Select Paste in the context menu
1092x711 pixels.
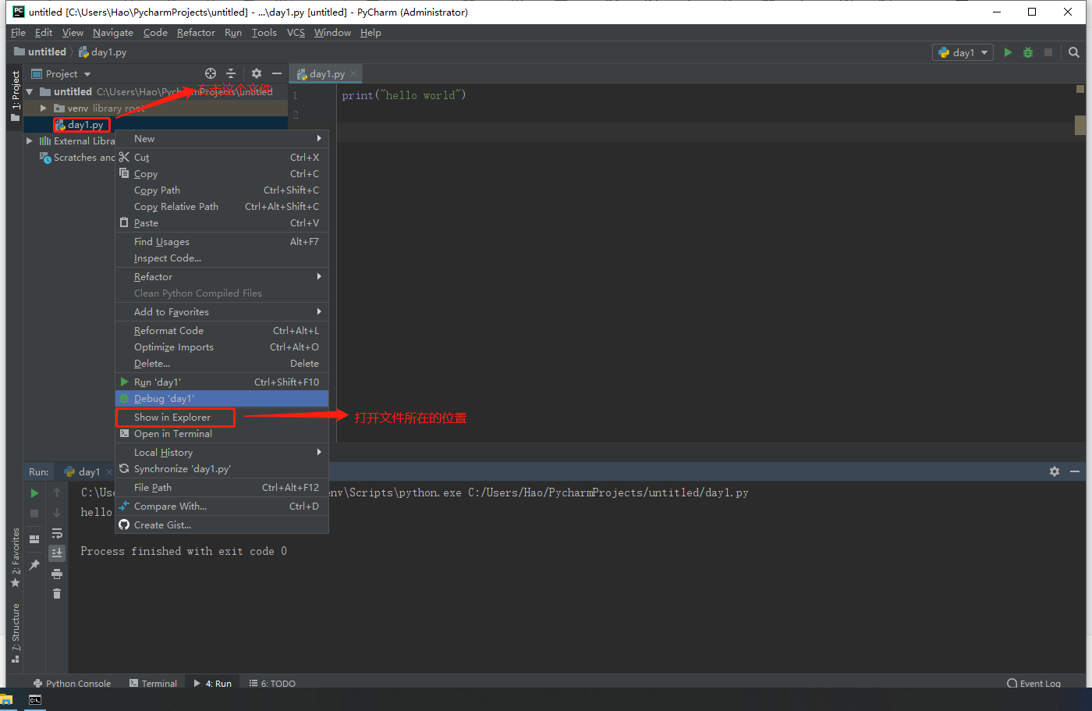[x=222, y=223]
